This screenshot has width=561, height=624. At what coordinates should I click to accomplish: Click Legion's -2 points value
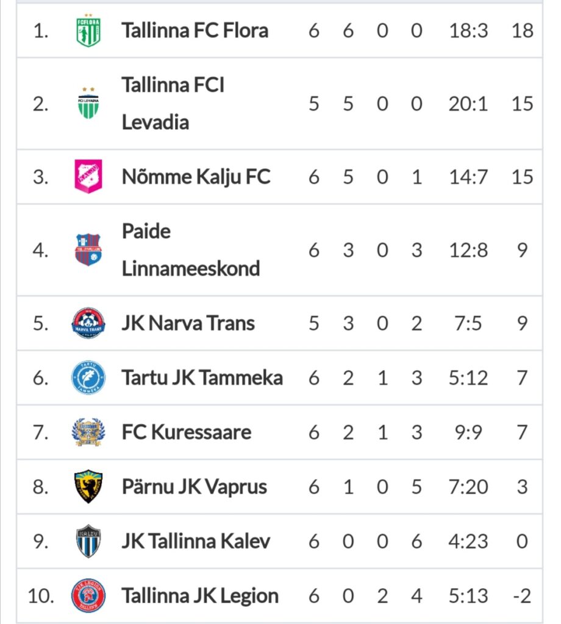click(x=522, y=596)
